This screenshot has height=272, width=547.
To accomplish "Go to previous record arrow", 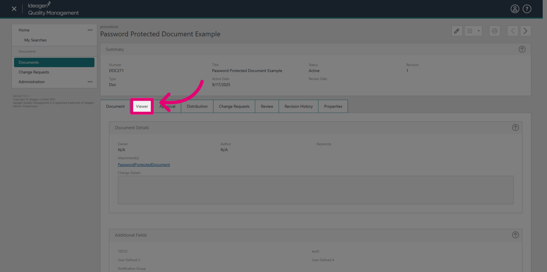I will [513, 31].
